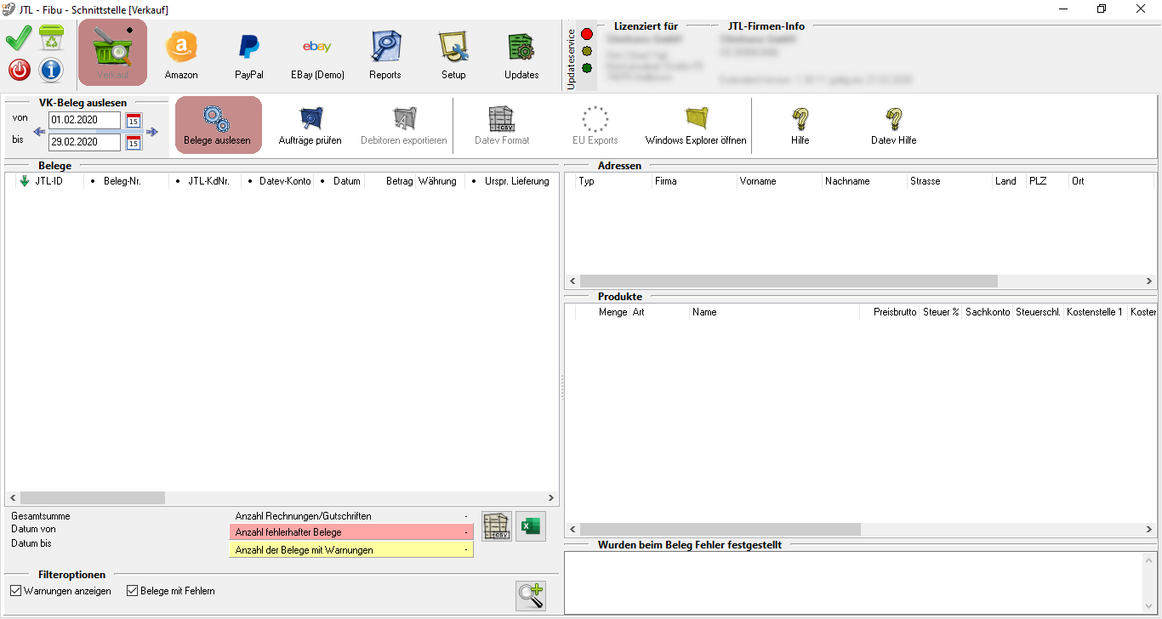Open calendar picker for the von date
This screenshot has height=619, width=1162.
point(134,121)
